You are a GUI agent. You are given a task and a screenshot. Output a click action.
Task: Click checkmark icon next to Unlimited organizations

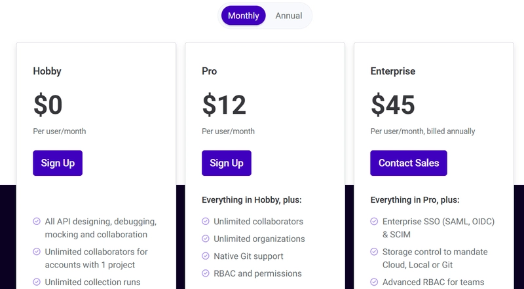206,239
